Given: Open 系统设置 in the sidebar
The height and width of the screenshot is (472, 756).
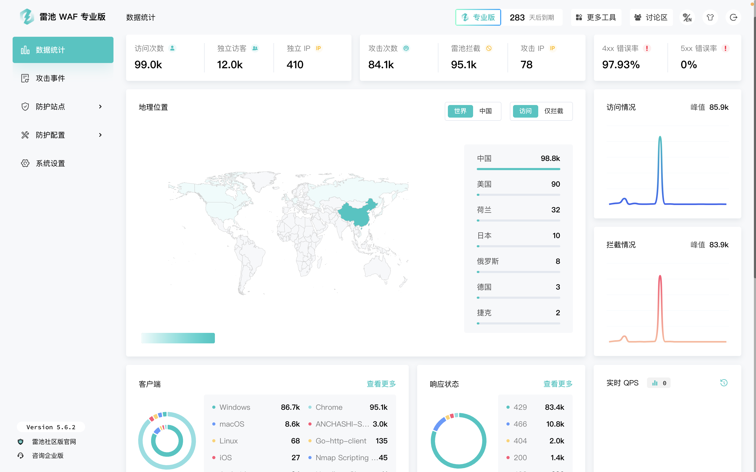Looking at the screenshot, I should (51, 163).
